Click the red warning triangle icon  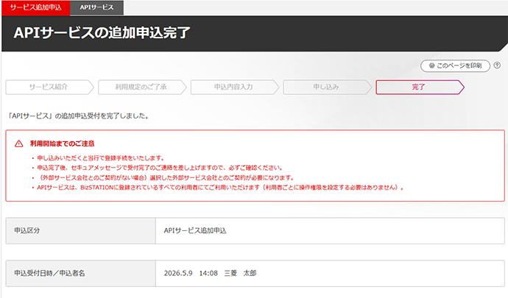coord(18,143)
